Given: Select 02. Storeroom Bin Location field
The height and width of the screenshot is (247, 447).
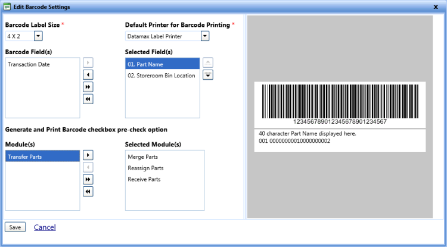Looking at the screenshot, I should [x=163, y=76].
